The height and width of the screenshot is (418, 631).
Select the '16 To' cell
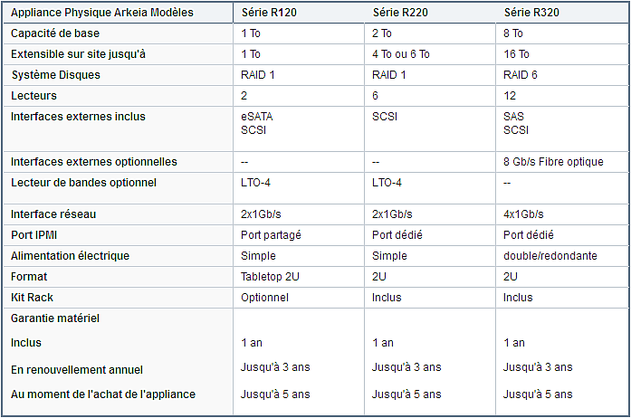(x=516, y=54)
